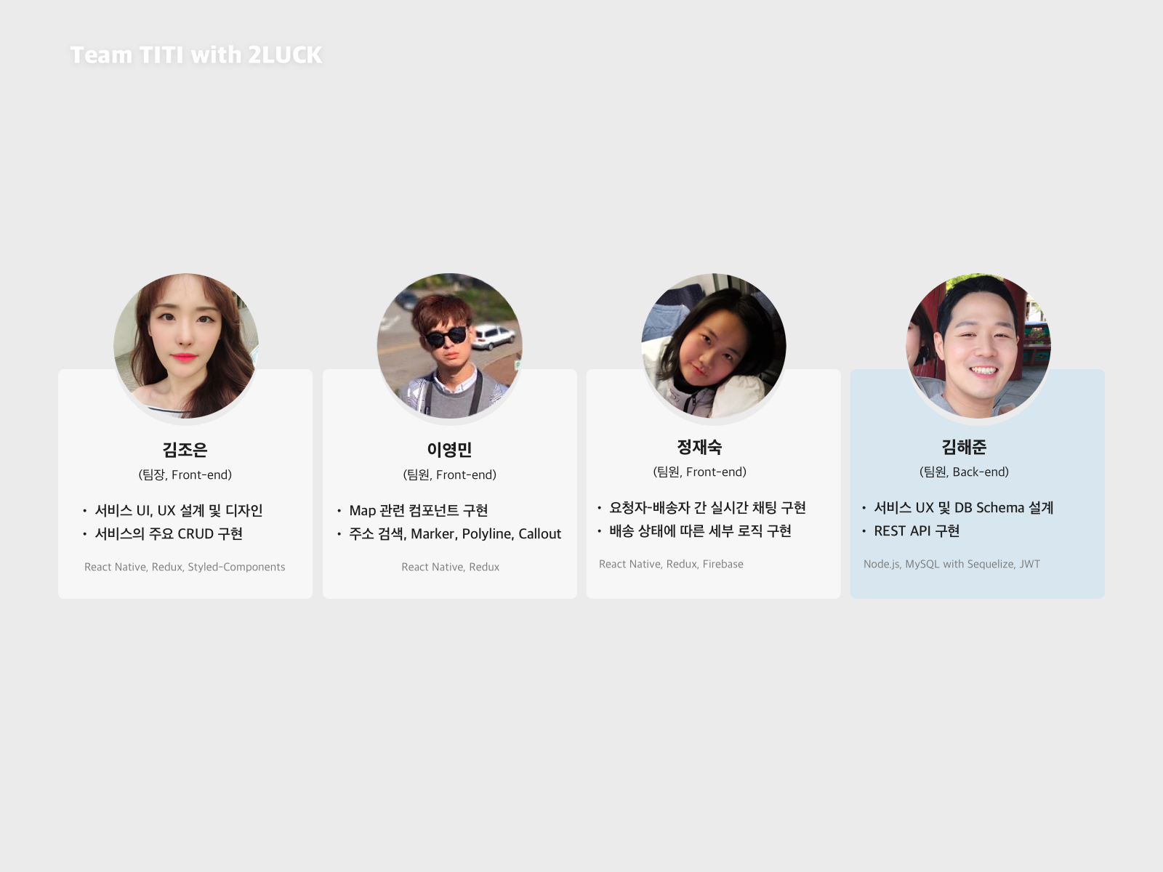Click 김해준's circular profile photo
This screenshot has height=872, width=1163.
978,346
